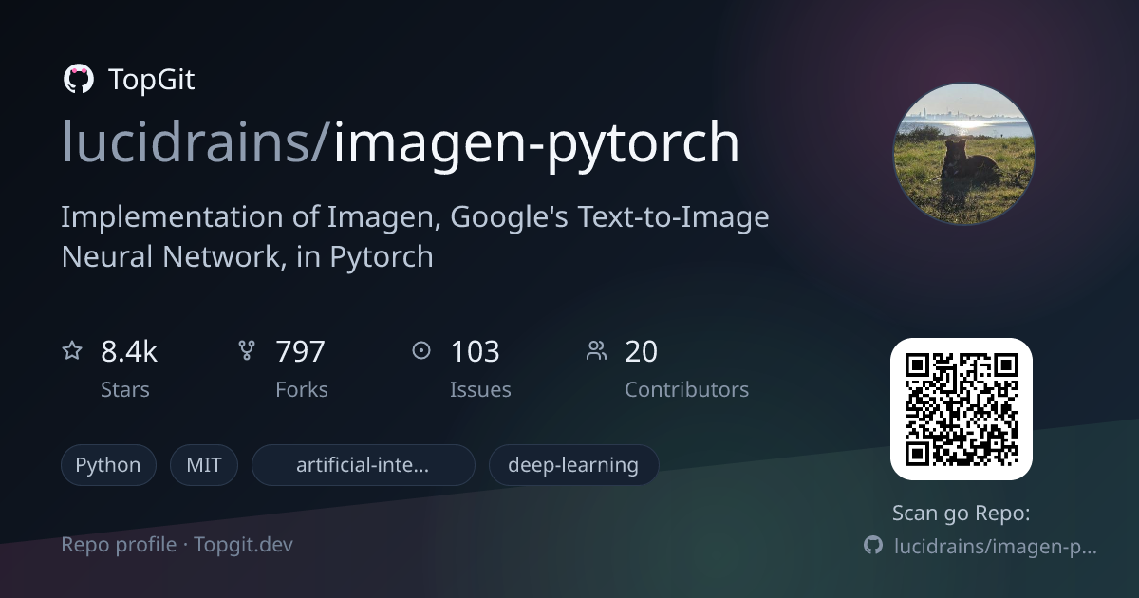
Task: Click the Repo profile · Topgit.dev footer
Action: pyautogui.click(x=177, y=545)
